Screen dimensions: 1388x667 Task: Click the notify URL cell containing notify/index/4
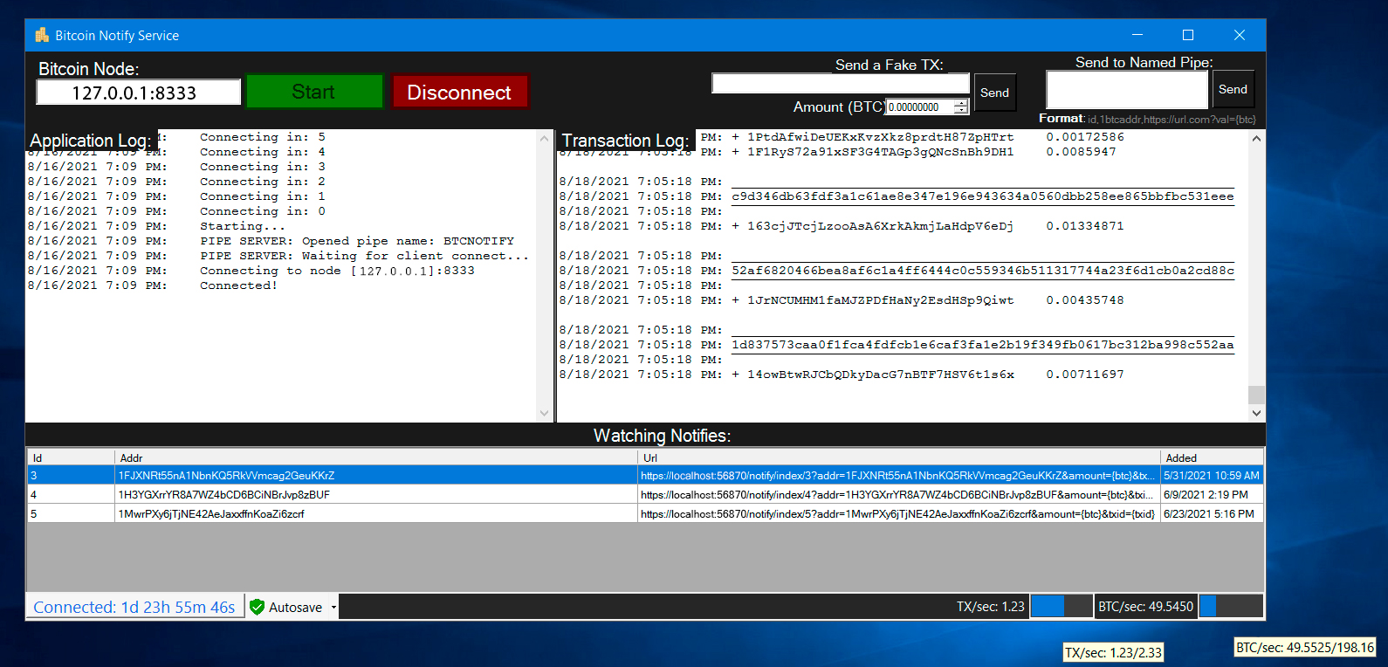pyautogui.click(x=899, y=495)
